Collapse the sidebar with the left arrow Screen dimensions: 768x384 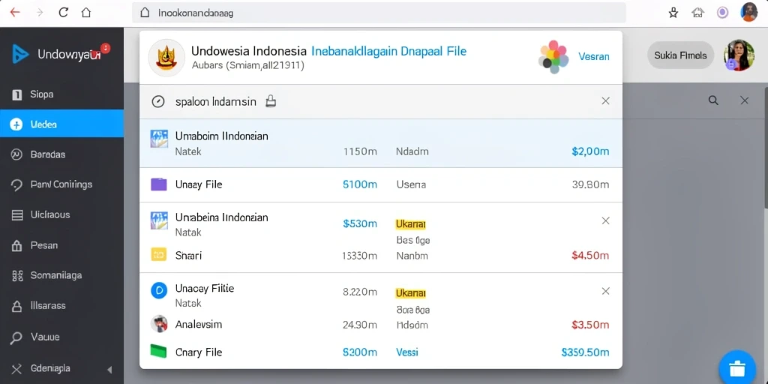(109, 369)
